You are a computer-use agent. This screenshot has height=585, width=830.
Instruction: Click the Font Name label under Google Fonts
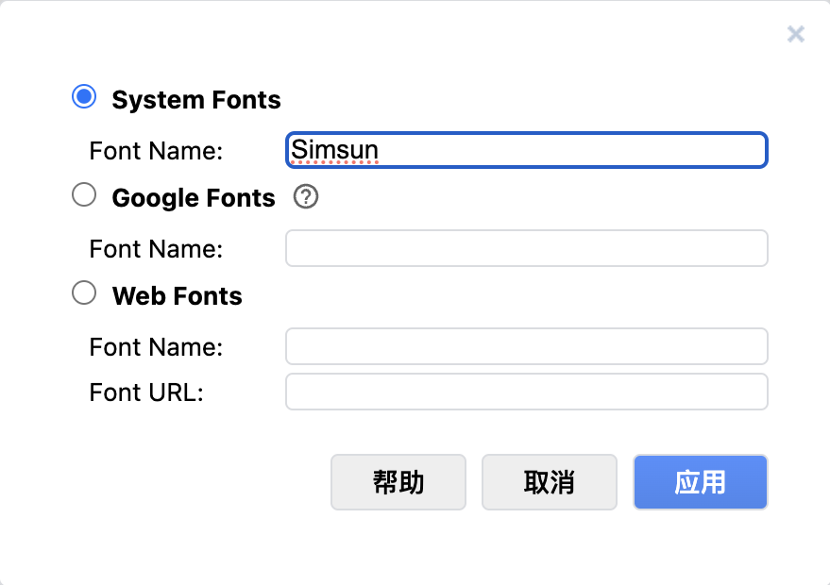[156, 249]
